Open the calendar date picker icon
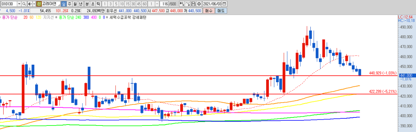Viewport: 416px width, 132px height. (224, 4)
